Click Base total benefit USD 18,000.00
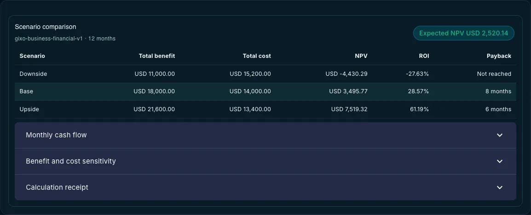This screenshot has width=531, height=215. click(x=154, y=91)
